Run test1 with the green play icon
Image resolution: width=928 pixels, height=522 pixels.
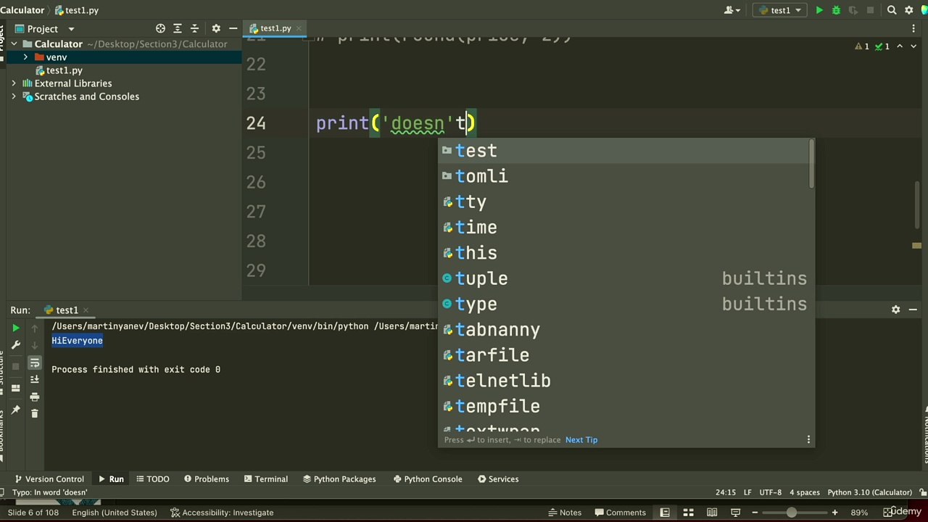click(819, 10)
